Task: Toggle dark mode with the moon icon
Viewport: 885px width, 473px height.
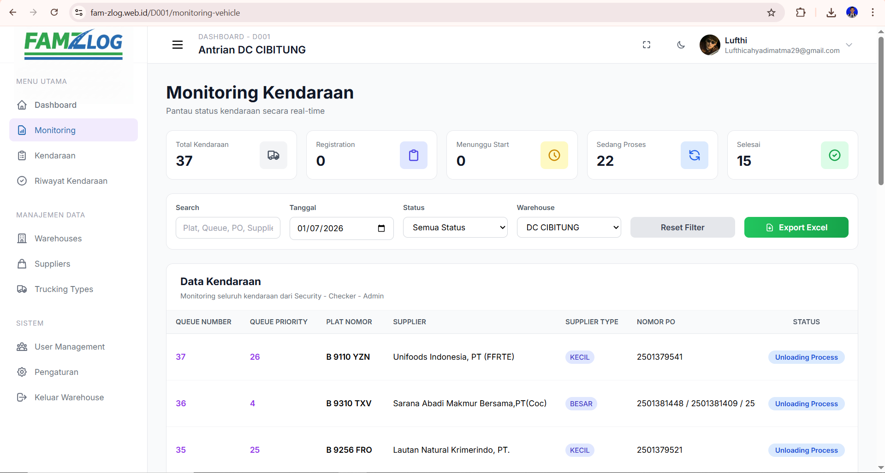Action: tap(681, 45)
